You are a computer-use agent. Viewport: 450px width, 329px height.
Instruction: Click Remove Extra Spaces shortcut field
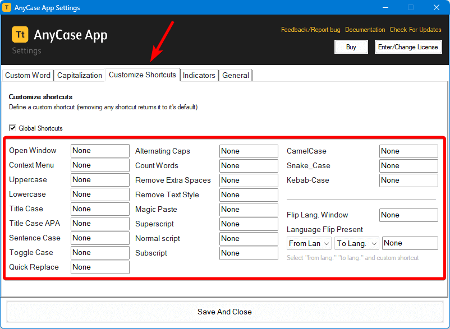(249, 180)
